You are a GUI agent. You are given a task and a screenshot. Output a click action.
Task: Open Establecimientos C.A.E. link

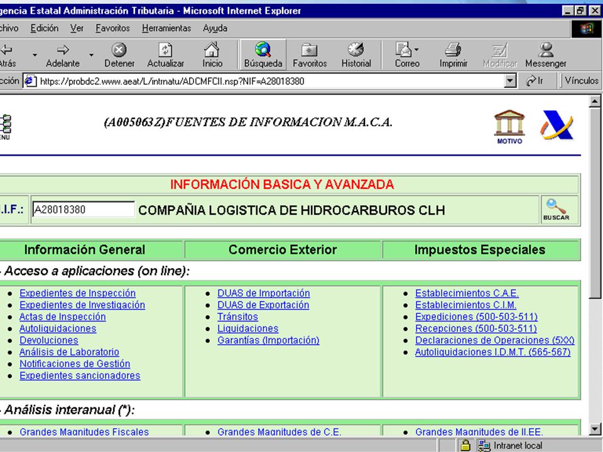tap(467, 293)
